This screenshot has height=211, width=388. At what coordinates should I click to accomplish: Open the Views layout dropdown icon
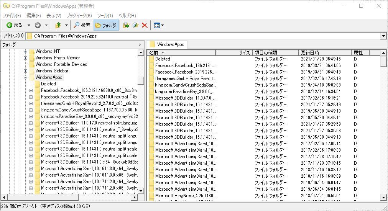[159, 25]
